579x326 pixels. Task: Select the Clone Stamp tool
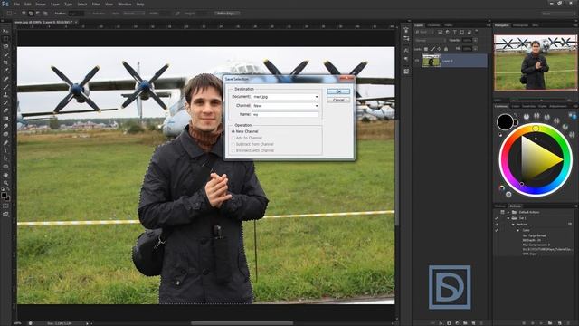point(5,94)
